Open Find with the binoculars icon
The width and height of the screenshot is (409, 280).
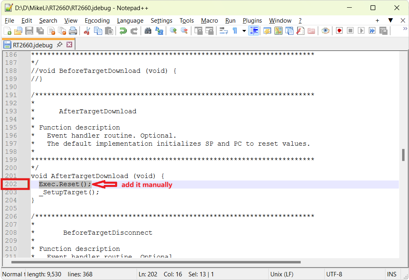point(148,31)
